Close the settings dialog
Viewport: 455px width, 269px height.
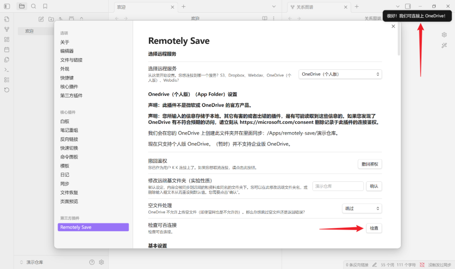(393, 27)
